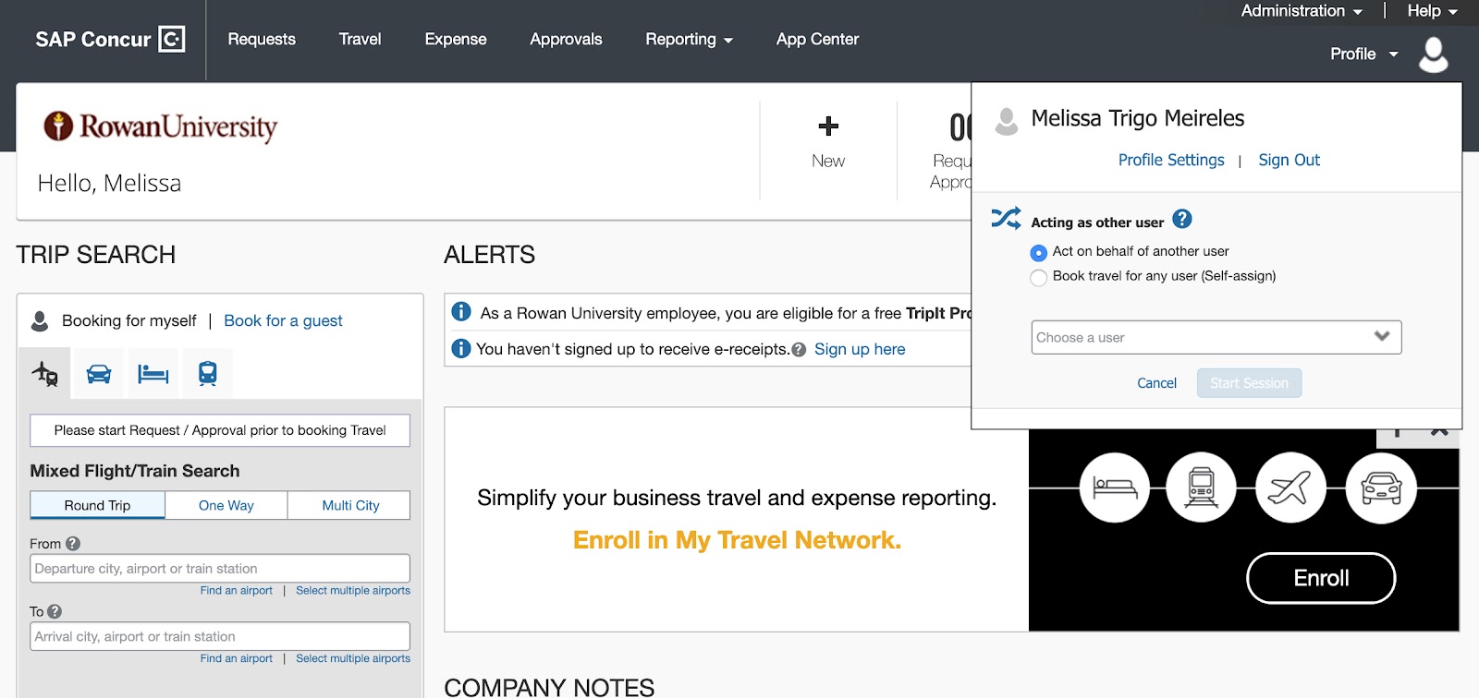Image resolution: width=1479 pixels, height=698 pixels.
Task: Click Book for a guest link
Action: (283, 320)
